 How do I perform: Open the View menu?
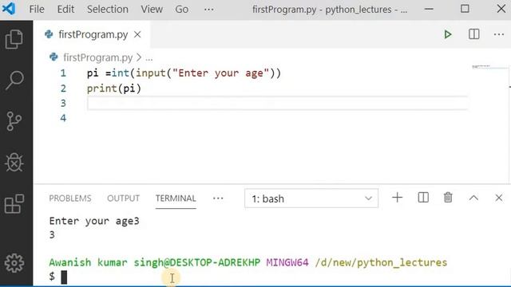(x=152, y=9)
